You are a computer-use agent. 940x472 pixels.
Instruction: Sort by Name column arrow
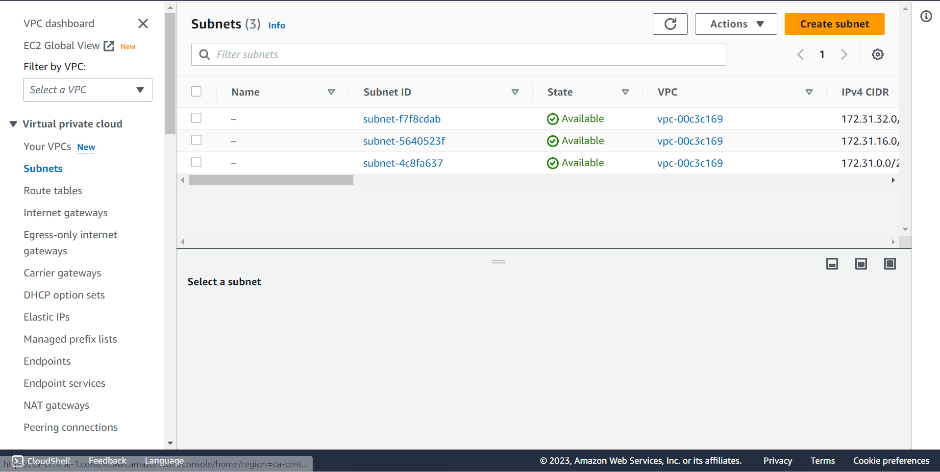tap(331, 92)
